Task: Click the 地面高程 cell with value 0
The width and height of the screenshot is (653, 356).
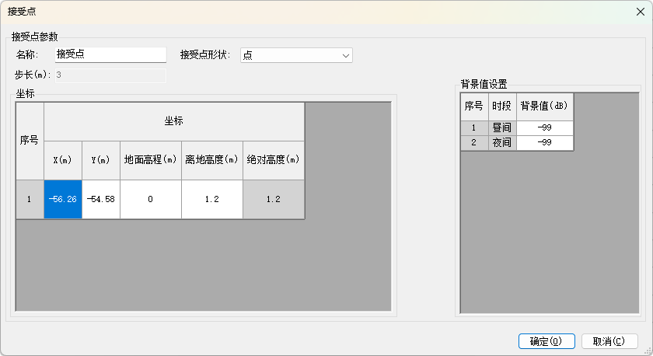Action: [151, 199]
